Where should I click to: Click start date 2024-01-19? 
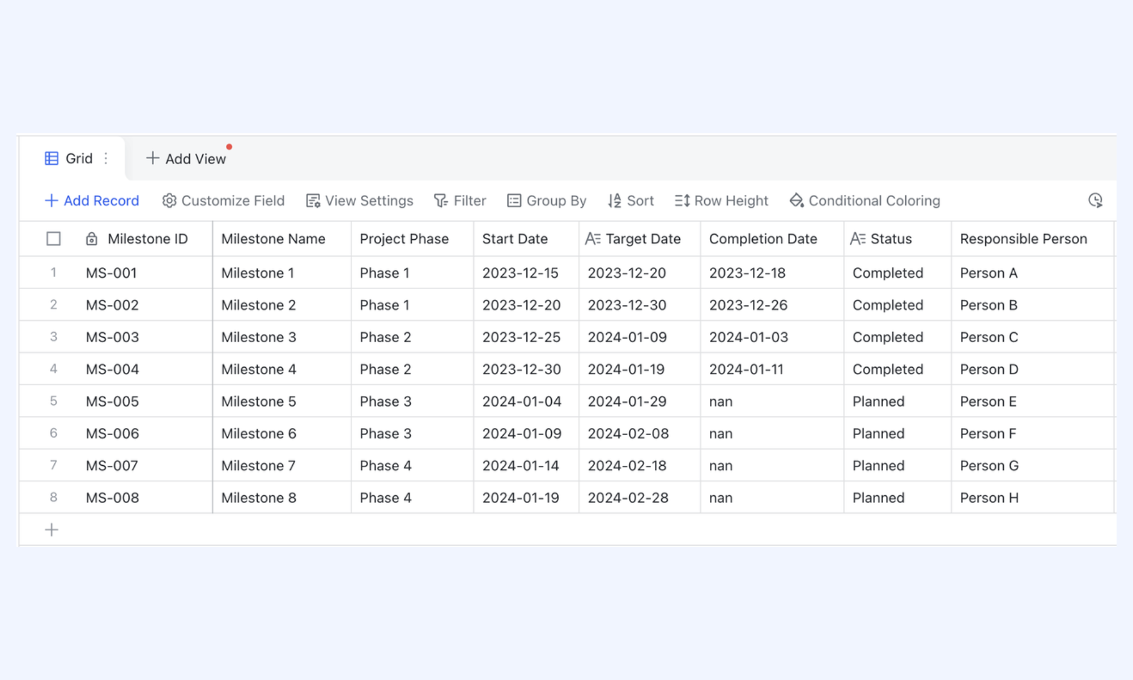tap(526, 498)
